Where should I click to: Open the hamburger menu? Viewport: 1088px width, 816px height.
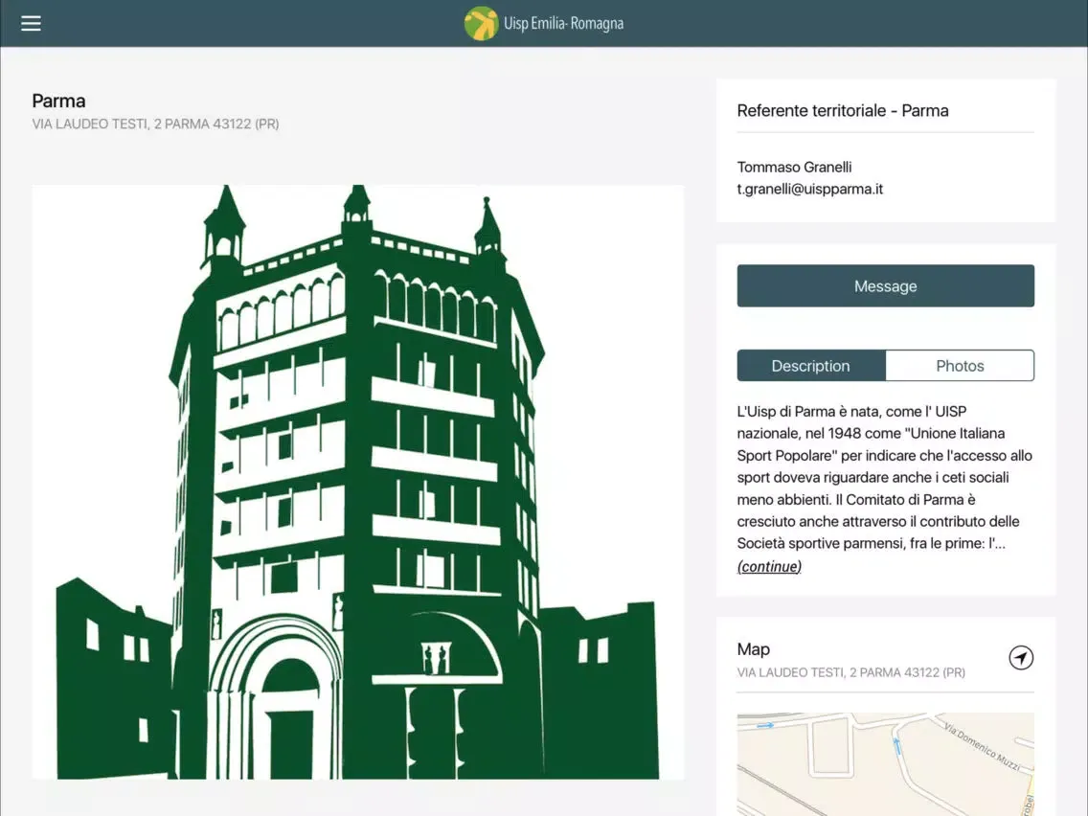point(31,23)
